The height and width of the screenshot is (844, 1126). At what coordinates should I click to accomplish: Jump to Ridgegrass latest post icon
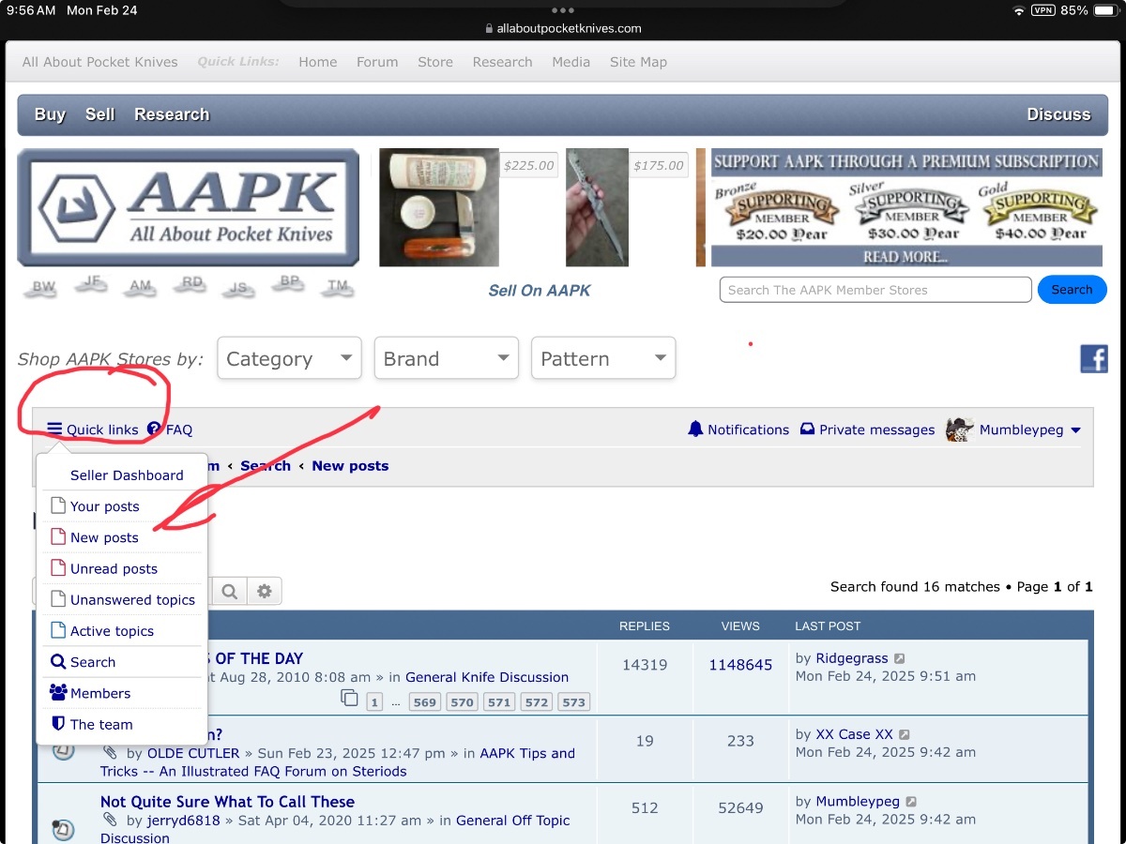(900, 659)
